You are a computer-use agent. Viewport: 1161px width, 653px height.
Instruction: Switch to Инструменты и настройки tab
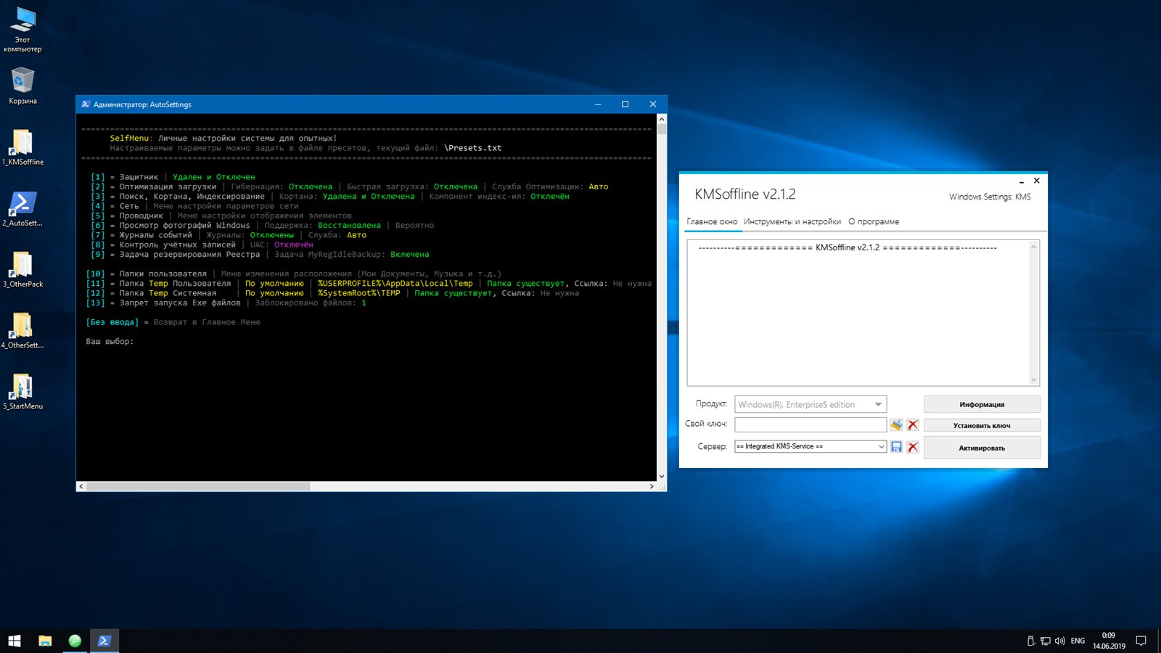(792, 222)
